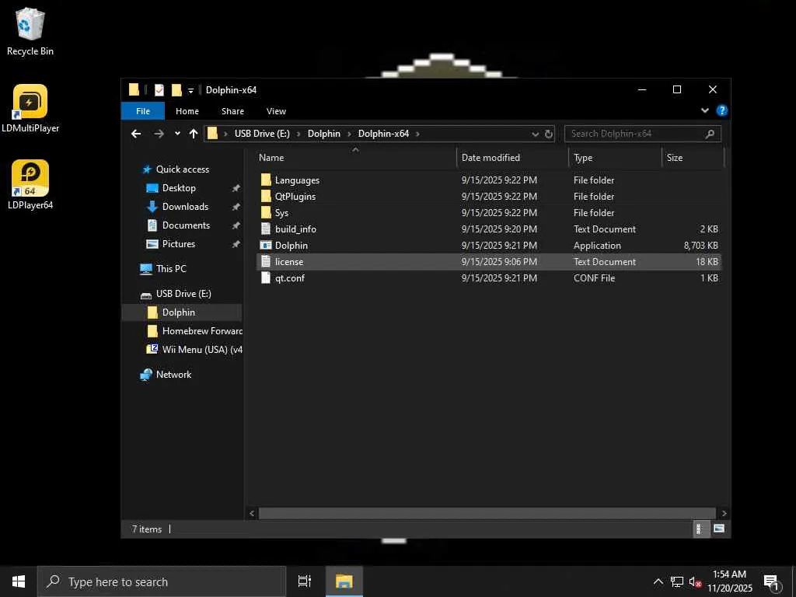Viewport: 796px width, 597px height.
Task: Select the Languages folder
Action: coord(489,180)
